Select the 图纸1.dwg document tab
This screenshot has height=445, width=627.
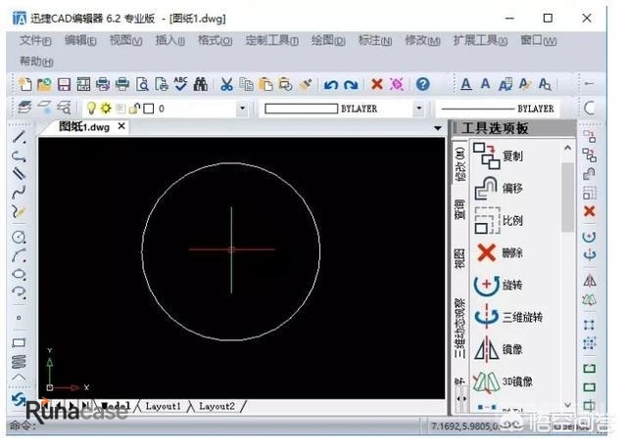84,127
